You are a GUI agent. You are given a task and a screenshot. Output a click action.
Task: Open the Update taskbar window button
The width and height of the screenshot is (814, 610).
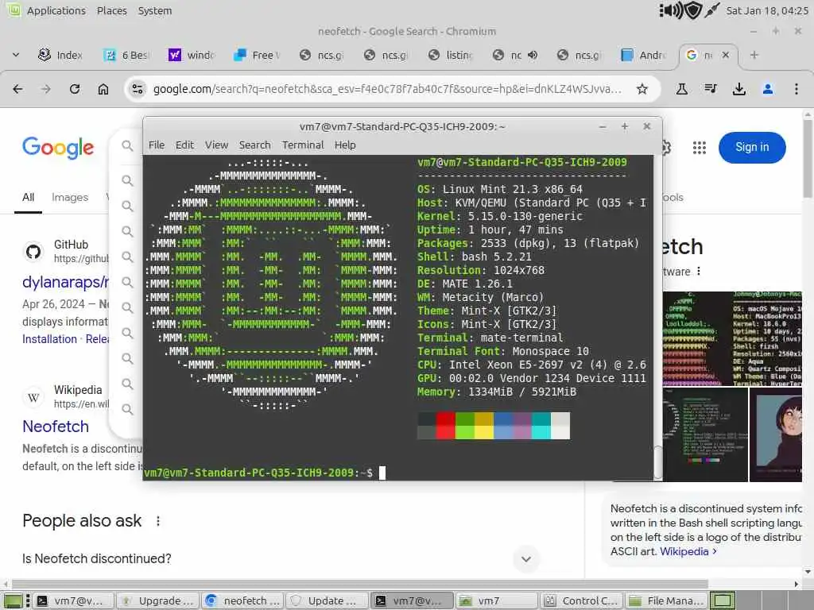tap(327, 601)
